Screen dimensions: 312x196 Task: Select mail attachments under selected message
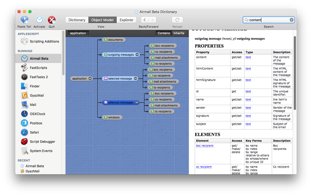(163, 81)
